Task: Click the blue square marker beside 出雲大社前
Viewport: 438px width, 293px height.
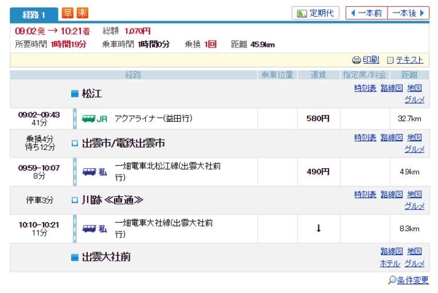Action: tap(75, 257)
